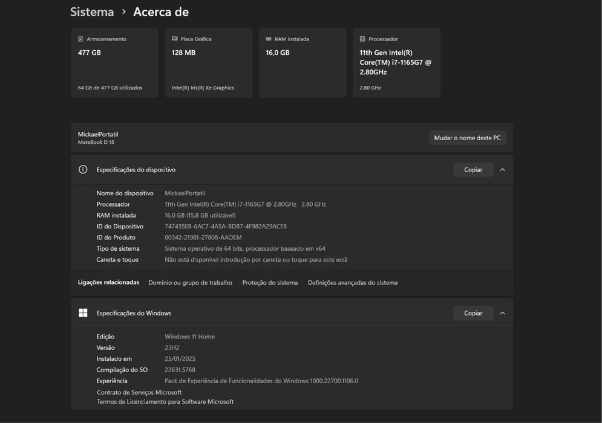The height and width of the screenshot is (423, 602).
Task: Click the 16,0 GB (15,8 GB utilizável) value
Action: [x=200, y=215]
